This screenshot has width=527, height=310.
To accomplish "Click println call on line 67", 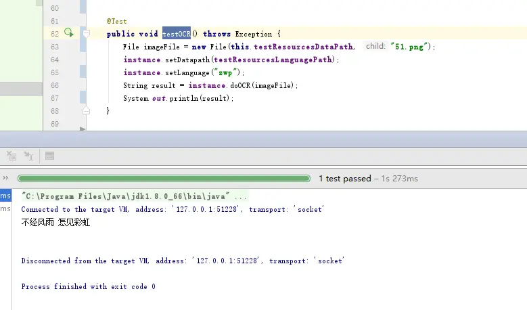I will (x=184, y=98).
